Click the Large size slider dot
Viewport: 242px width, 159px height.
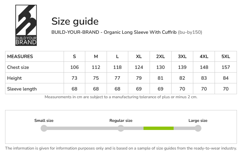(198, 128)
